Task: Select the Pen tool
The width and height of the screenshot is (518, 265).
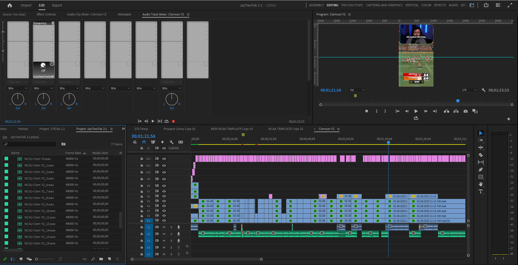Action: pyautogui.click(x=481, y=169)
